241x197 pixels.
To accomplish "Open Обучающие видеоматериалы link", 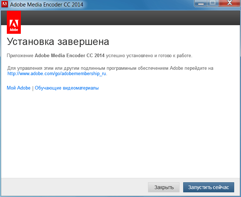I will pos(67,88).
